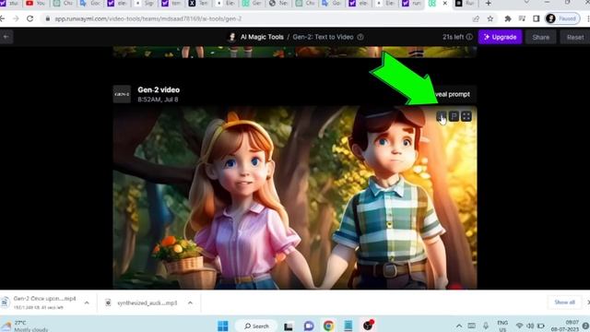Click the 21s left credits text
The height and width of the screenshot is (332, 590).
[x=453, y=37]
